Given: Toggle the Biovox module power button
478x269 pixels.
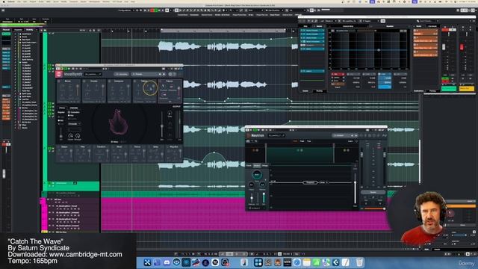Looking at the screenshot, I should pyautogui.click(x=59, y=81).
